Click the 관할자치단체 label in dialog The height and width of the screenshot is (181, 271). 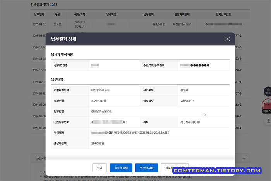click(x=62, y=90)
